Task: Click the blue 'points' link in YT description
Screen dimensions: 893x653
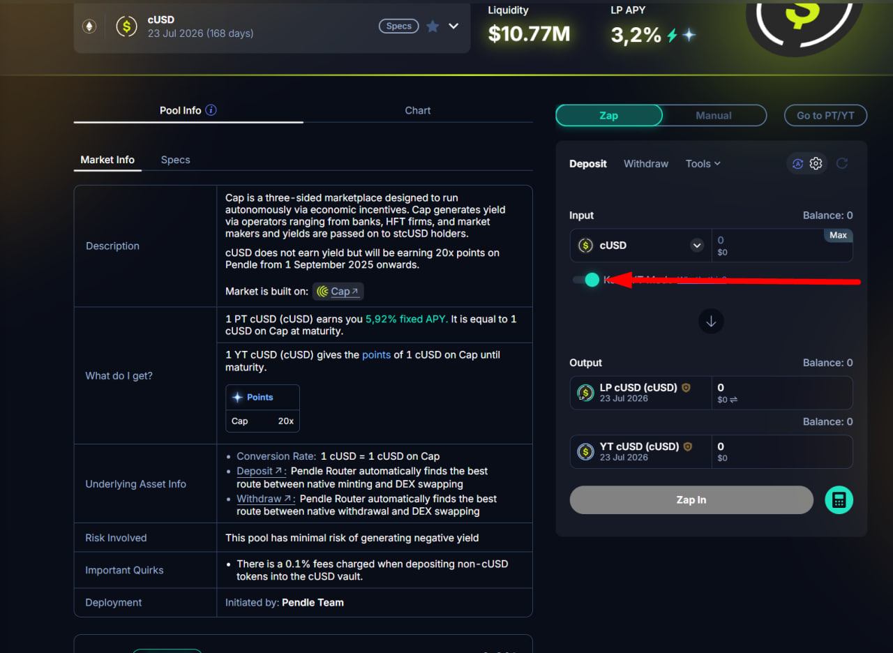Action: click(x=376, y=355)
